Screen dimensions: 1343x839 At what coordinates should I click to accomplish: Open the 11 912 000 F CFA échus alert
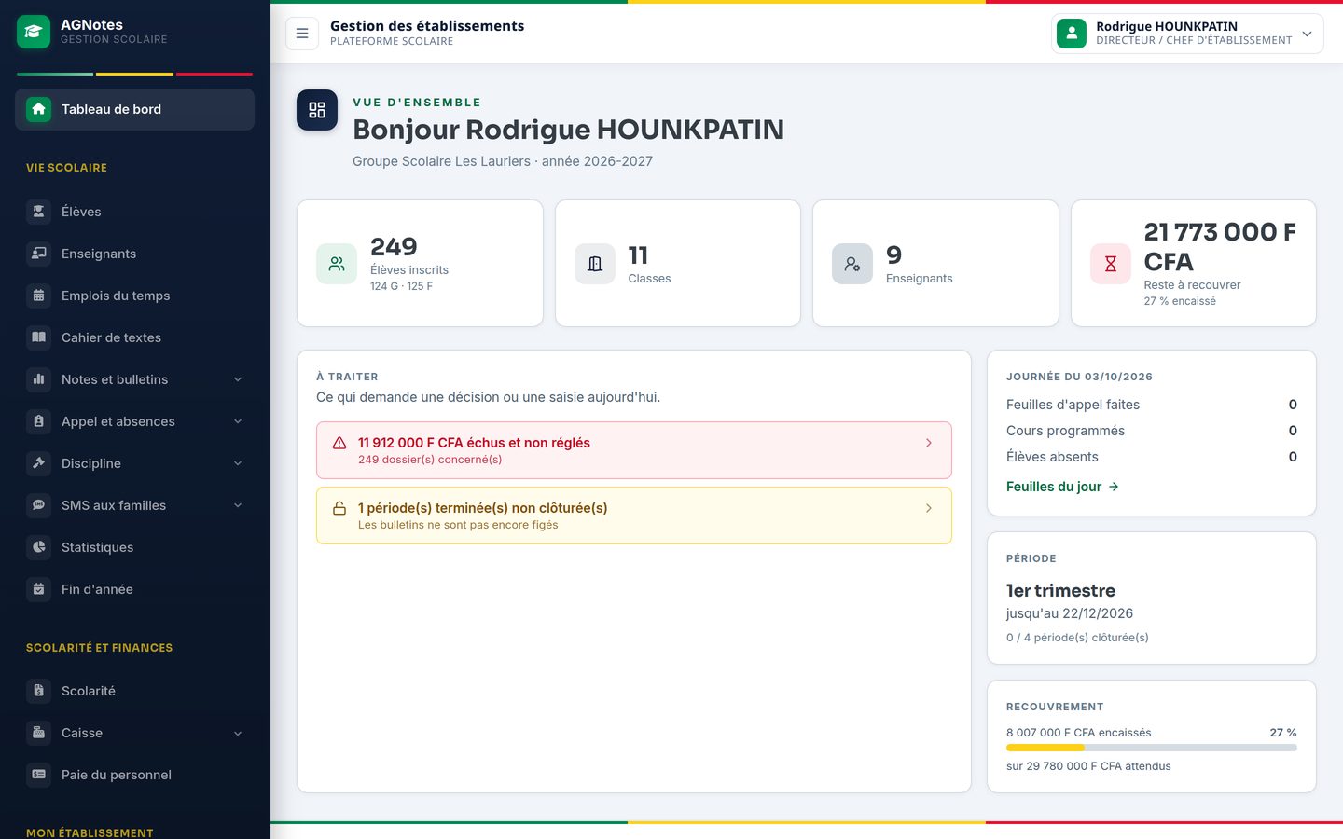(634, 450)
